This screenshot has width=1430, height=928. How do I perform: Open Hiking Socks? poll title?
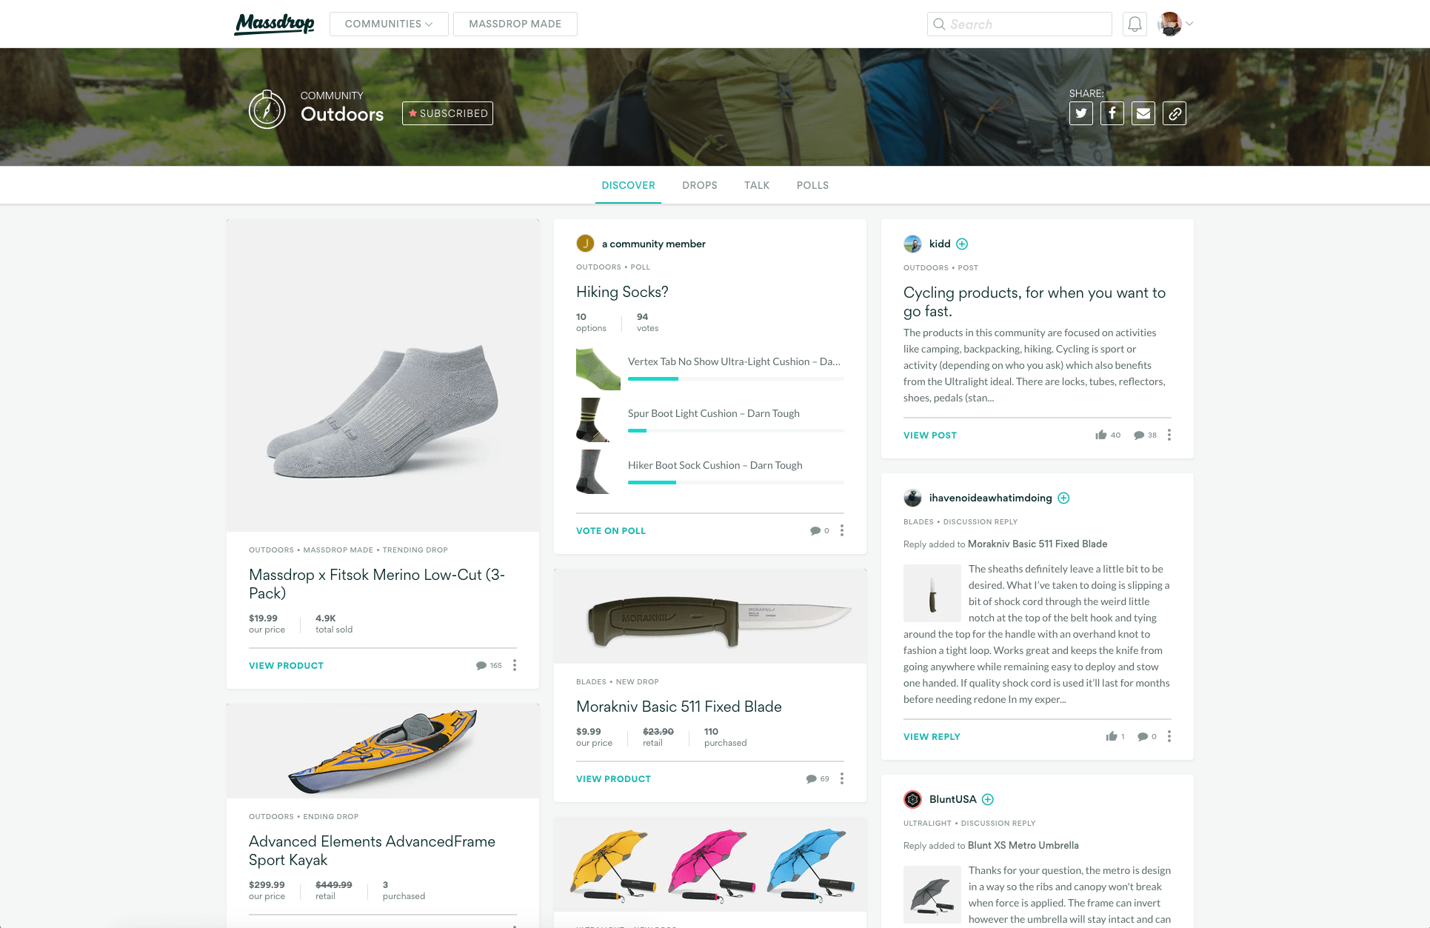click(622, 292)
